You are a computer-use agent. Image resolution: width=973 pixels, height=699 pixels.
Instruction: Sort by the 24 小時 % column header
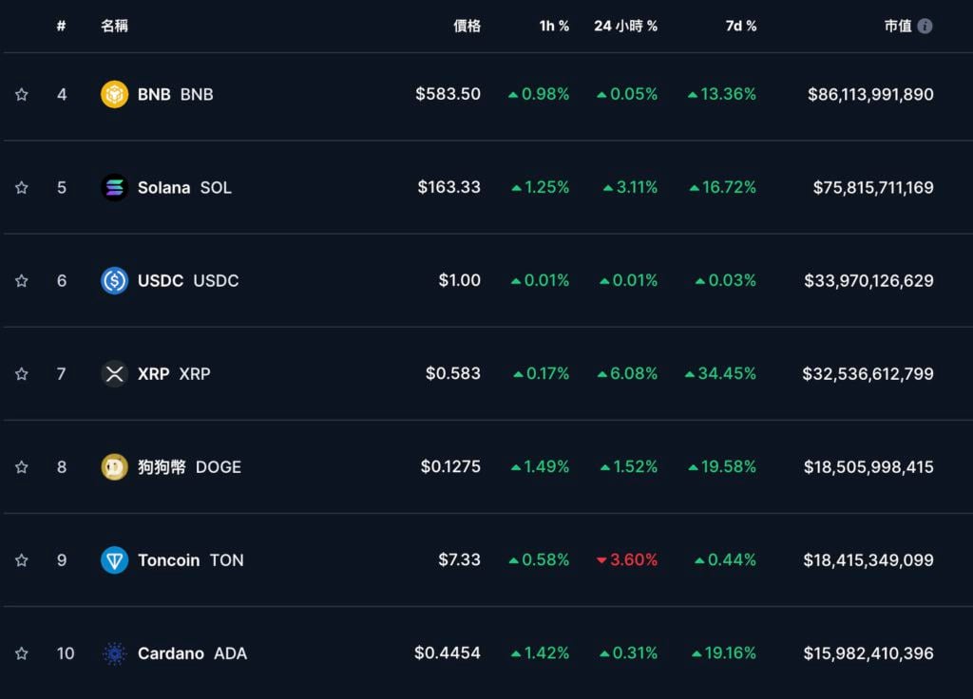coord(625,26)
